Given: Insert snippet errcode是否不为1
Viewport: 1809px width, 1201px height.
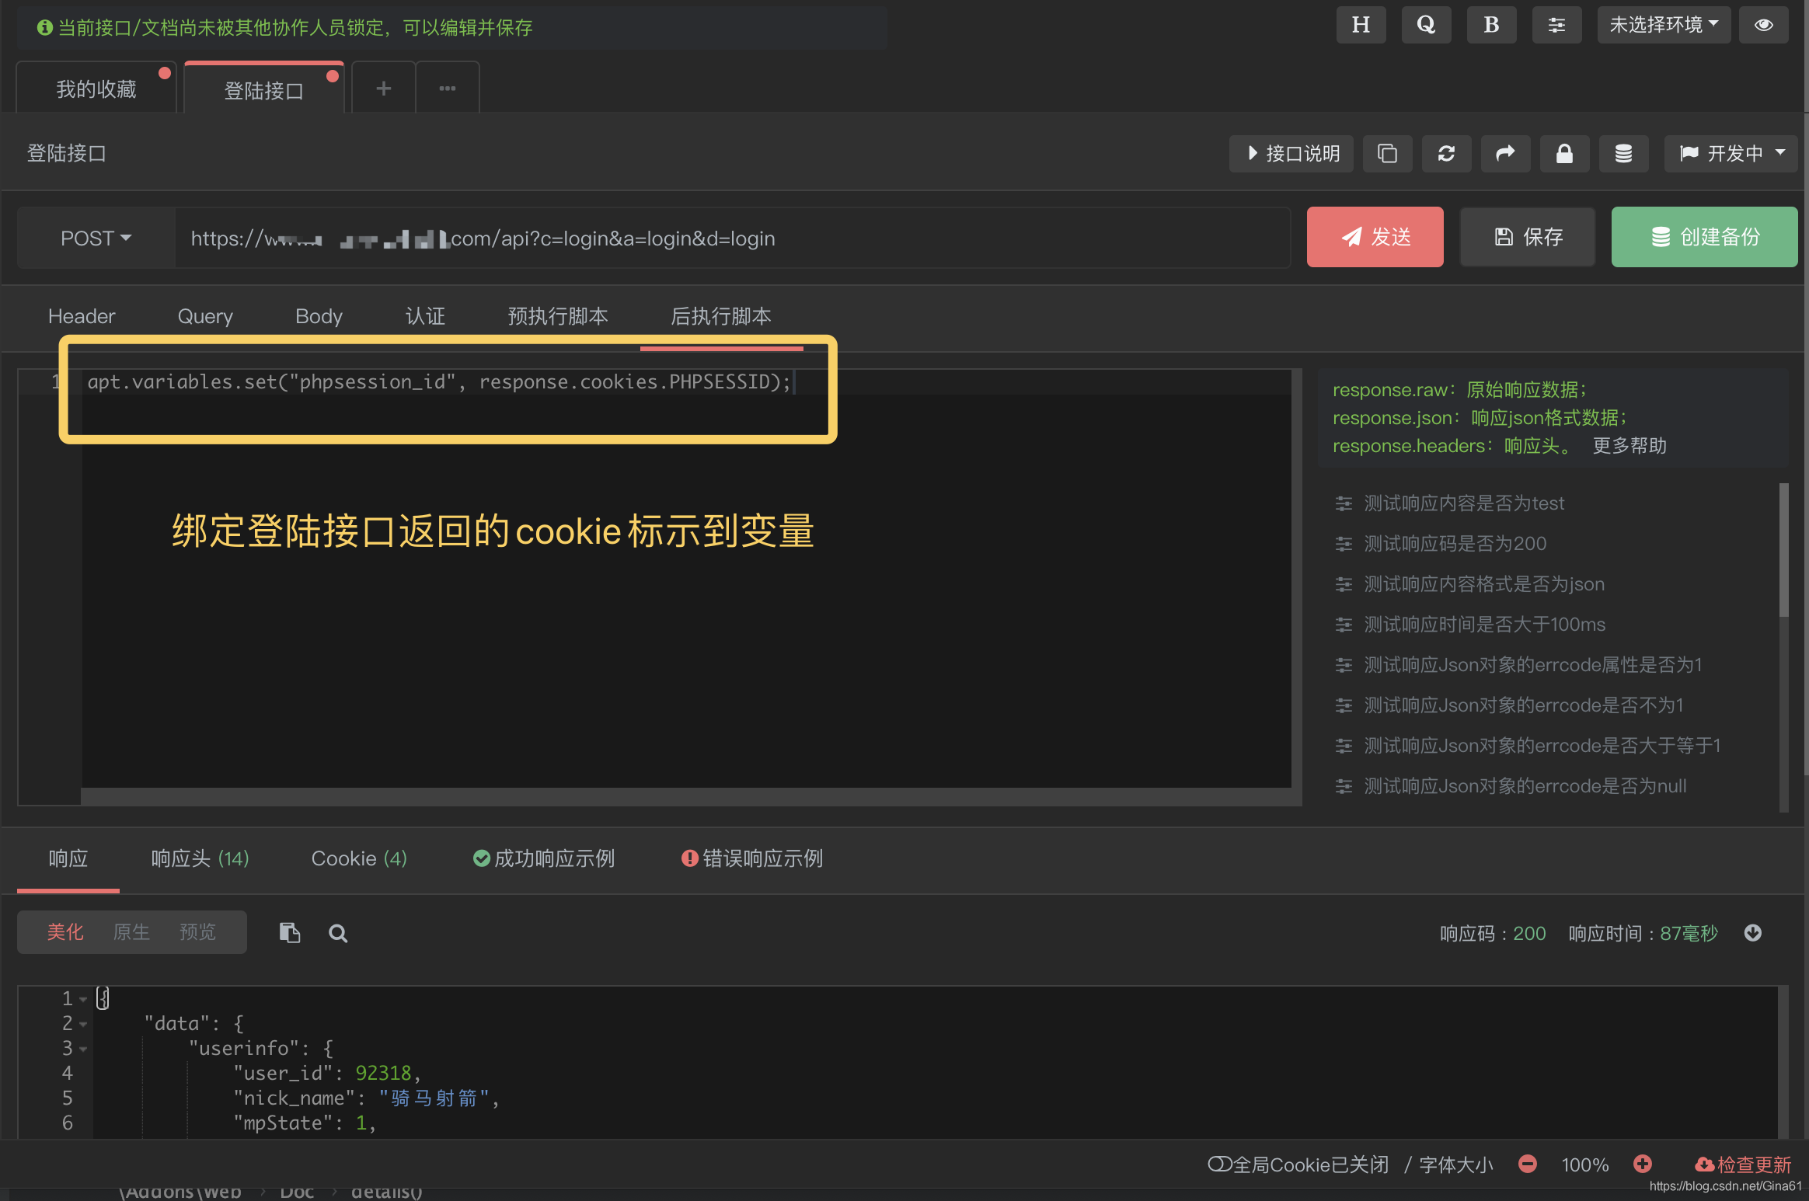Looking at the screenshot, I should click(x=1509, y=705).
